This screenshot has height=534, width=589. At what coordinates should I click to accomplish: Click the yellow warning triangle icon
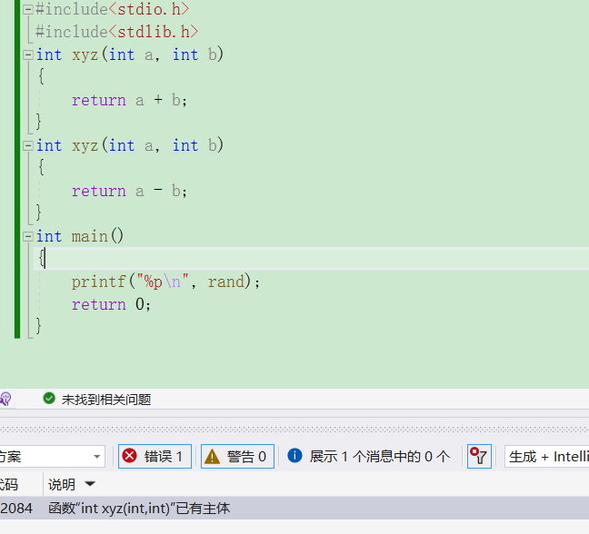tap(212, 456)
